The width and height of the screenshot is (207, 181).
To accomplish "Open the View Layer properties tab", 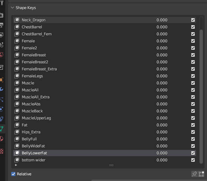I will (2, 35).
